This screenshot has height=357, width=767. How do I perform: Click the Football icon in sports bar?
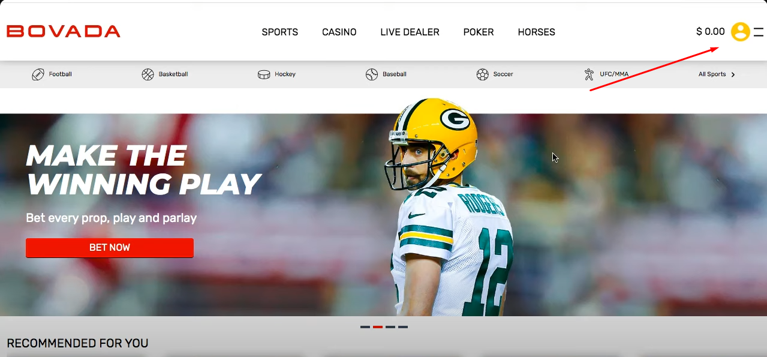click(x=38, y=74)
